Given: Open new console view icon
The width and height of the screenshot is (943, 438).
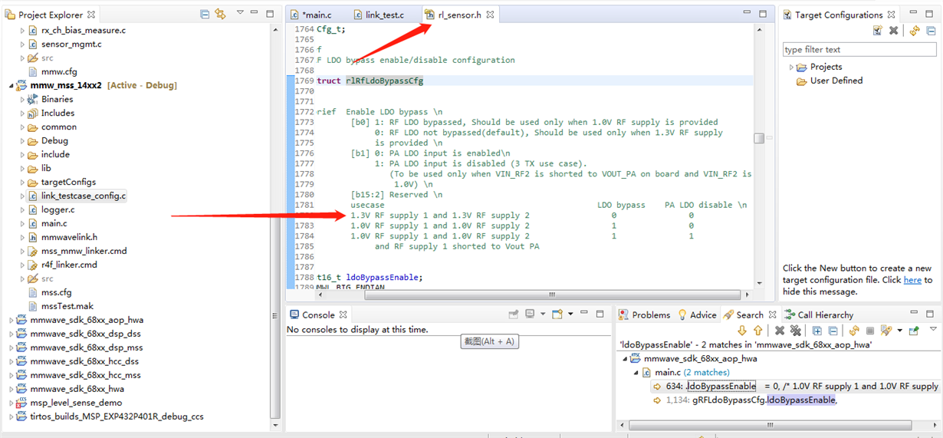Looking at the screenshot, I should click(x=557, y=315).
